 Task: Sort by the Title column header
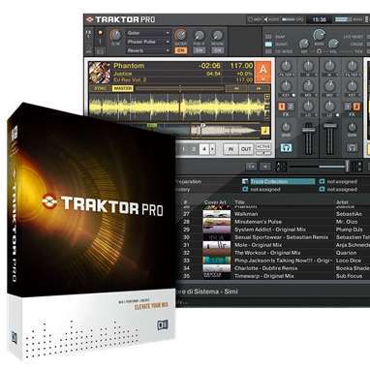[x=239, y=202]
